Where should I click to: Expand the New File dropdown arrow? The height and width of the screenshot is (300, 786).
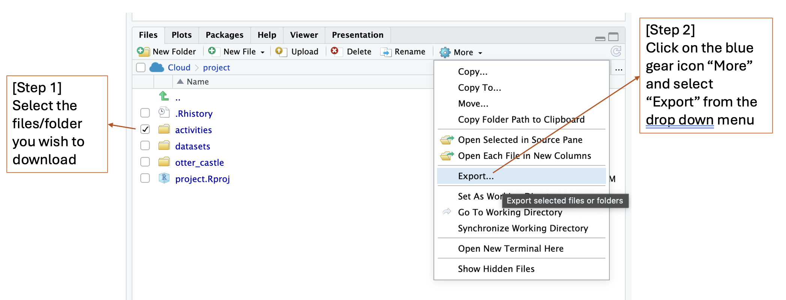pos(262,52)
